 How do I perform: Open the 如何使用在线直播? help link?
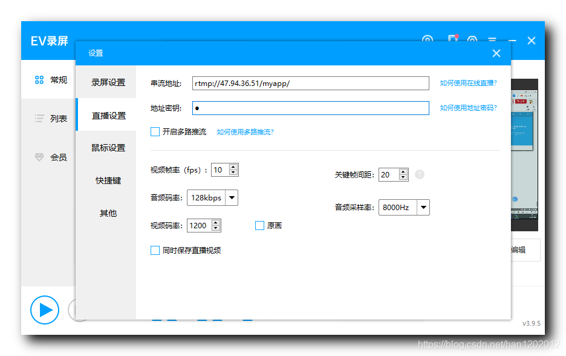468,83
